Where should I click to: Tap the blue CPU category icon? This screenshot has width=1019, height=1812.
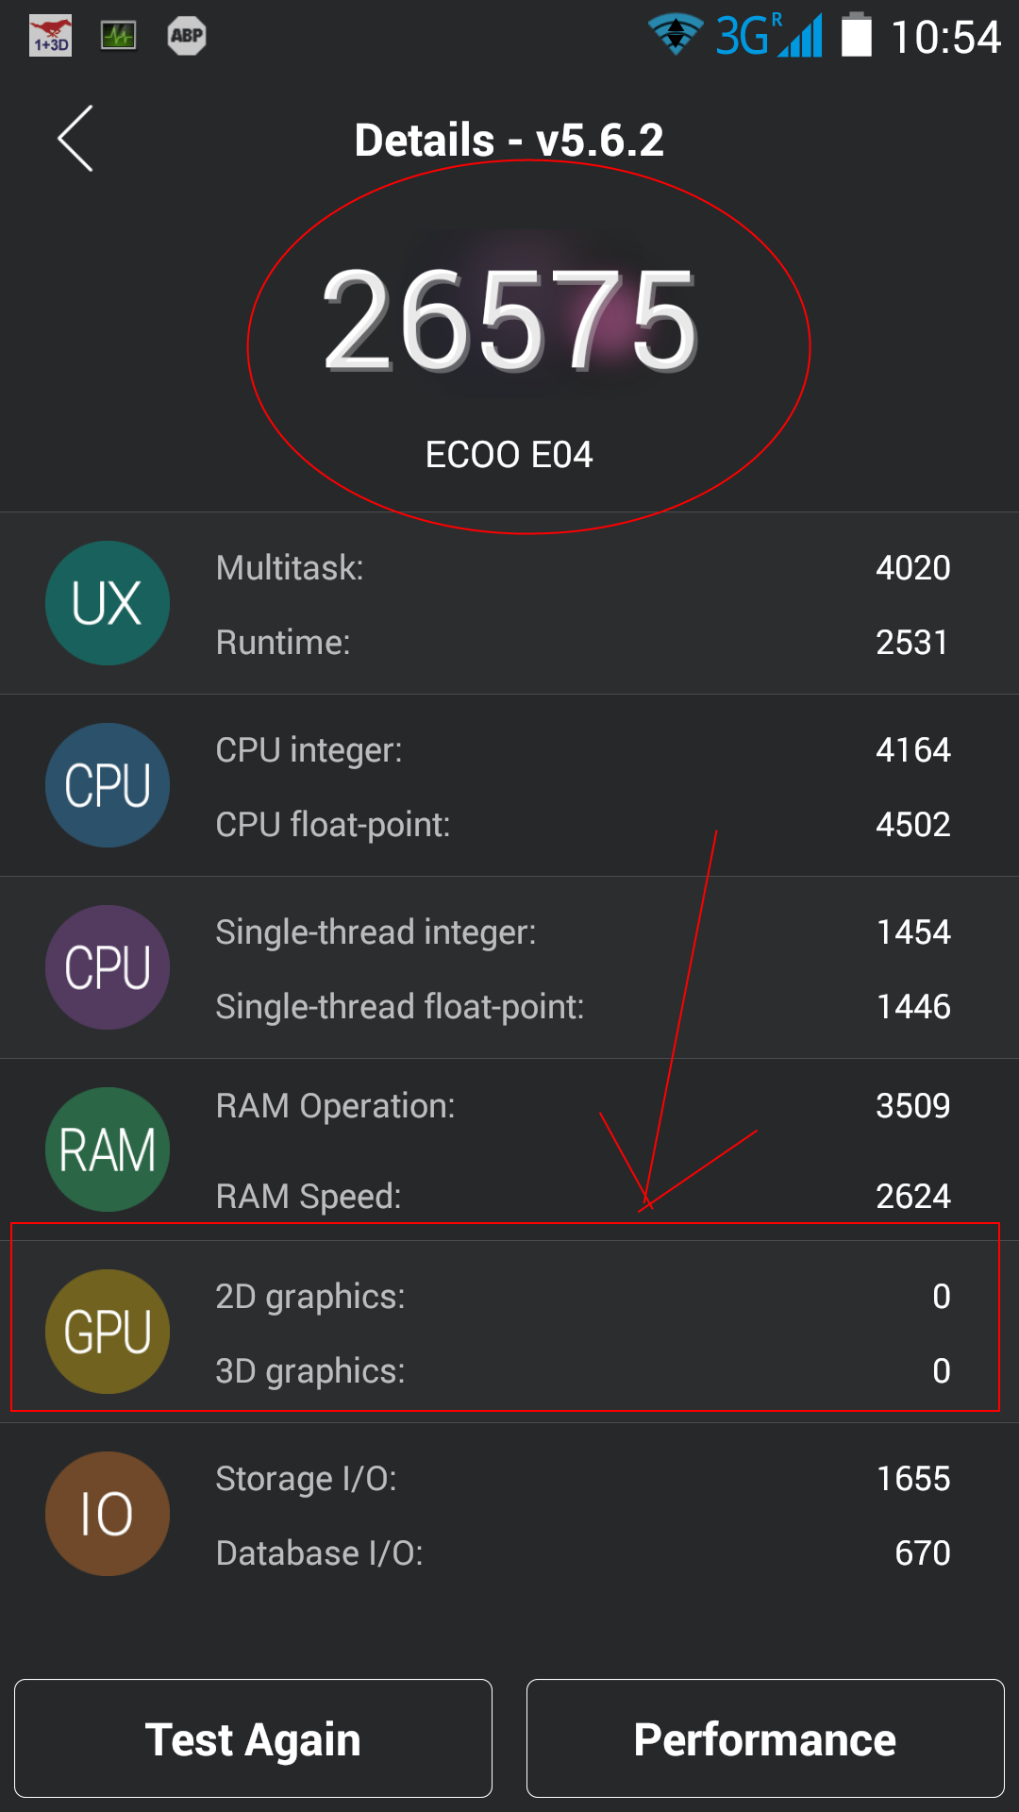point(108,785)
